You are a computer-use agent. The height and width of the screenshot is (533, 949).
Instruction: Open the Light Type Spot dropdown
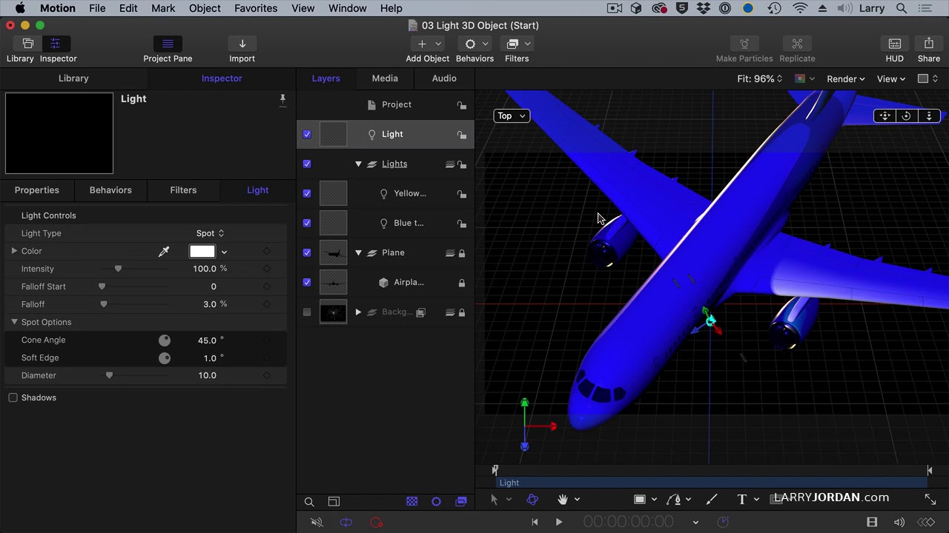[210, 233]
